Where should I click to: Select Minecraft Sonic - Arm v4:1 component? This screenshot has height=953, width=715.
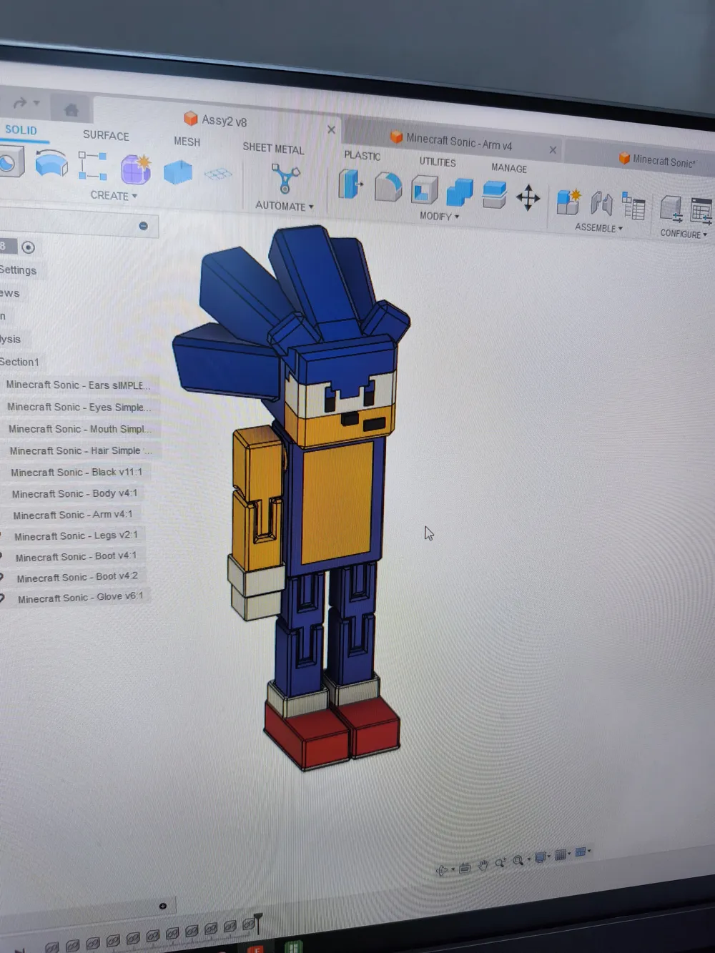(x=73, y=515)
